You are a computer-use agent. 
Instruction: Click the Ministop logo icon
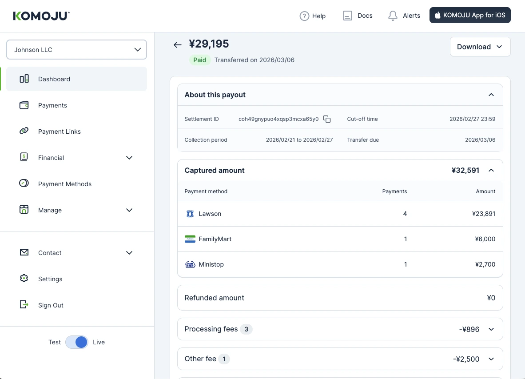coord(190,264)
